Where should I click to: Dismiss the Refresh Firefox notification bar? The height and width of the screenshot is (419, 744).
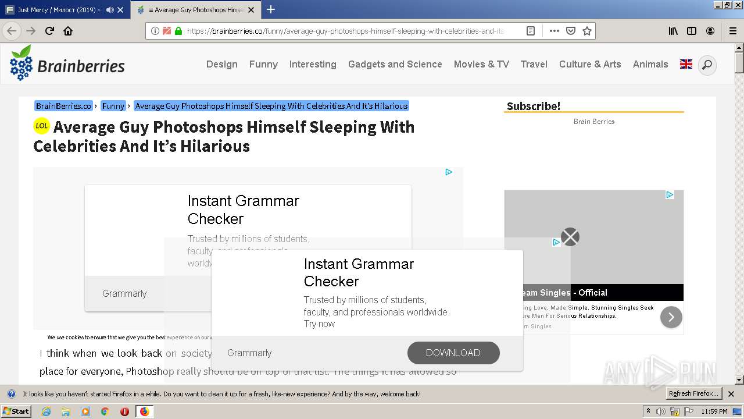click(x=731, y=394)
